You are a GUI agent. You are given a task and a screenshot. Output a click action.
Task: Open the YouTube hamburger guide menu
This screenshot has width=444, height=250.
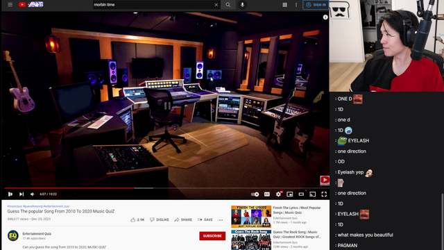10,5
